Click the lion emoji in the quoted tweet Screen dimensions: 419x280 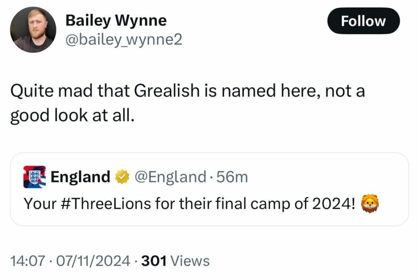coord(370,204)
